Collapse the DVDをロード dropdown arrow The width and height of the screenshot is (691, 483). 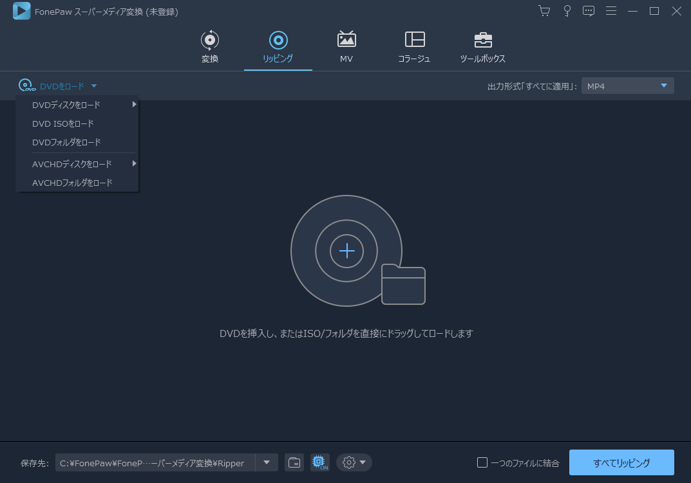pyautogui.click(x=94, y=86)
